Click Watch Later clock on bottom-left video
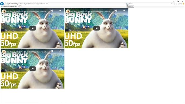 [x=52, y=51]
